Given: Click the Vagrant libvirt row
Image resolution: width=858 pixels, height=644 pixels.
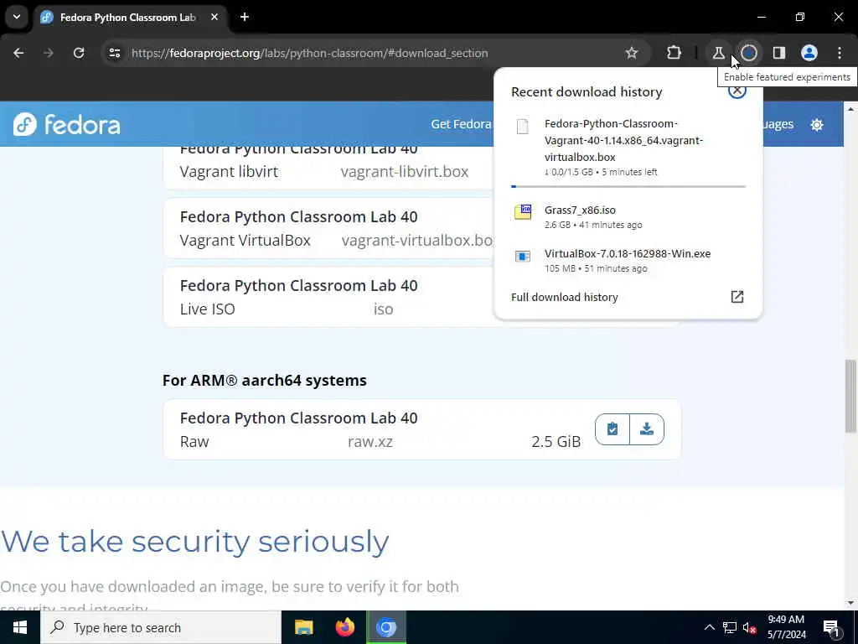Looking at the screenshot, I should pyautogui.click(x=328, y=167).
